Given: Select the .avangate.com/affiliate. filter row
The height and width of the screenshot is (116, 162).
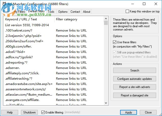Looking at the screenshot, I should point(53,100).
